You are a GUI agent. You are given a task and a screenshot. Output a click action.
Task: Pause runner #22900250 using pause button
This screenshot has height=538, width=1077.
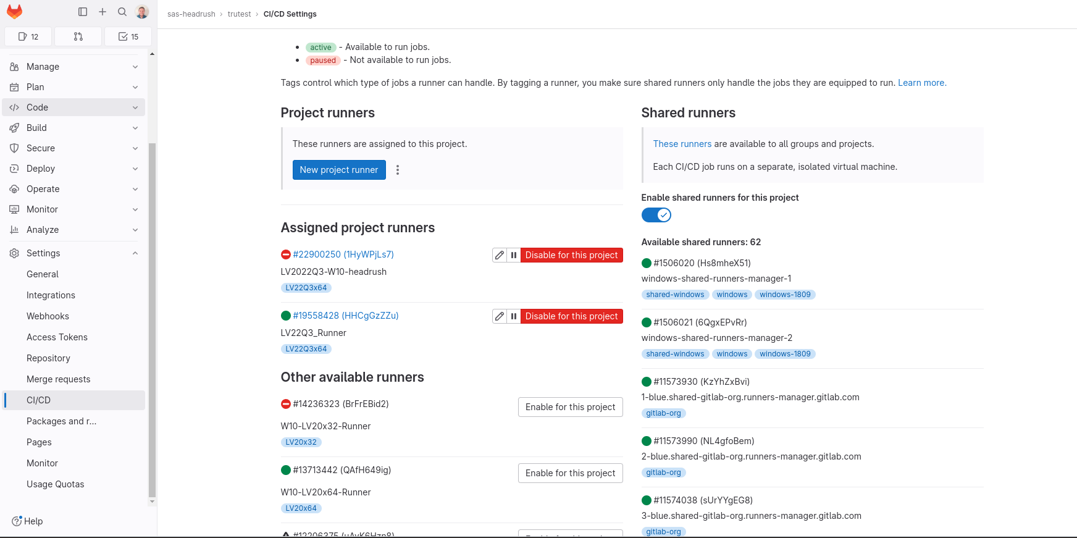514,255
